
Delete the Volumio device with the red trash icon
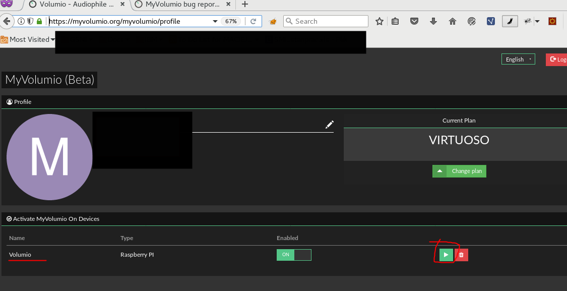pos(461,255)
